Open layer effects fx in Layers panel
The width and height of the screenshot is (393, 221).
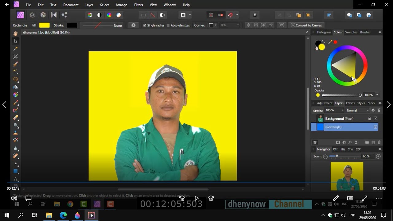point(350,142)
